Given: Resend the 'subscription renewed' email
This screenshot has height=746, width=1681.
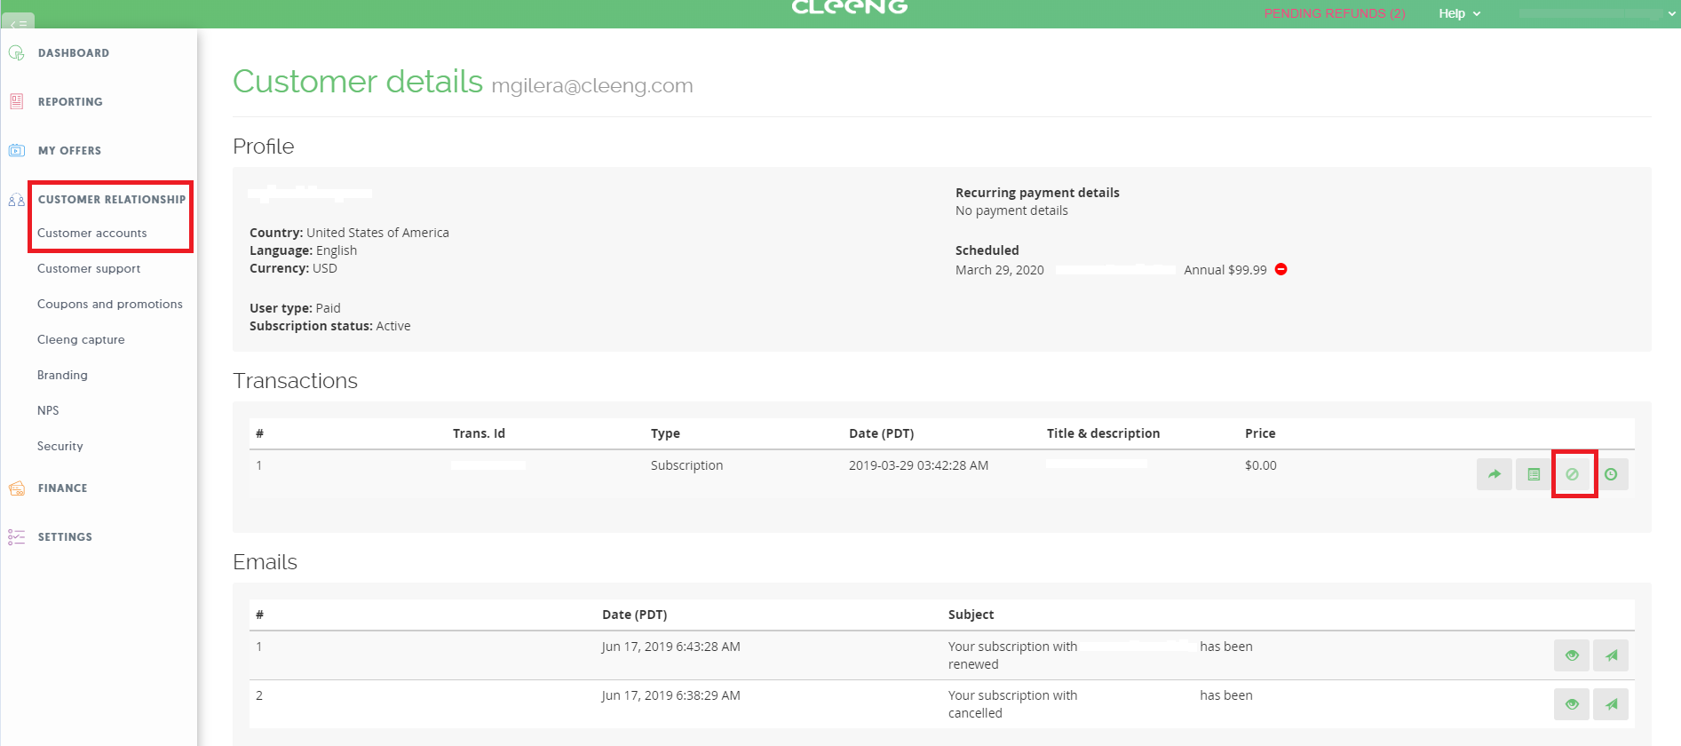Looking at the screenshot, I should click(1611, 655).
